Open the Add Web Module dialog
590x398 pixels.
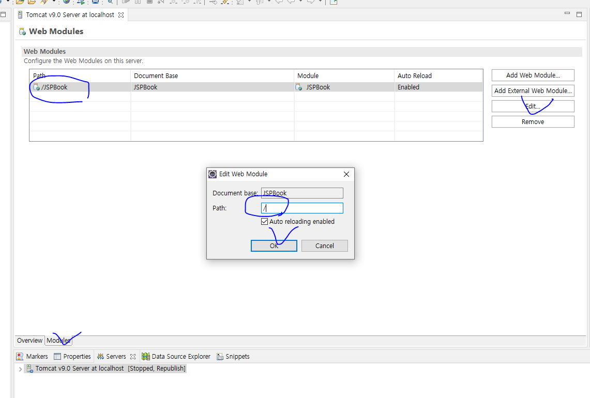pyautogui.click(x=533, y=75)
